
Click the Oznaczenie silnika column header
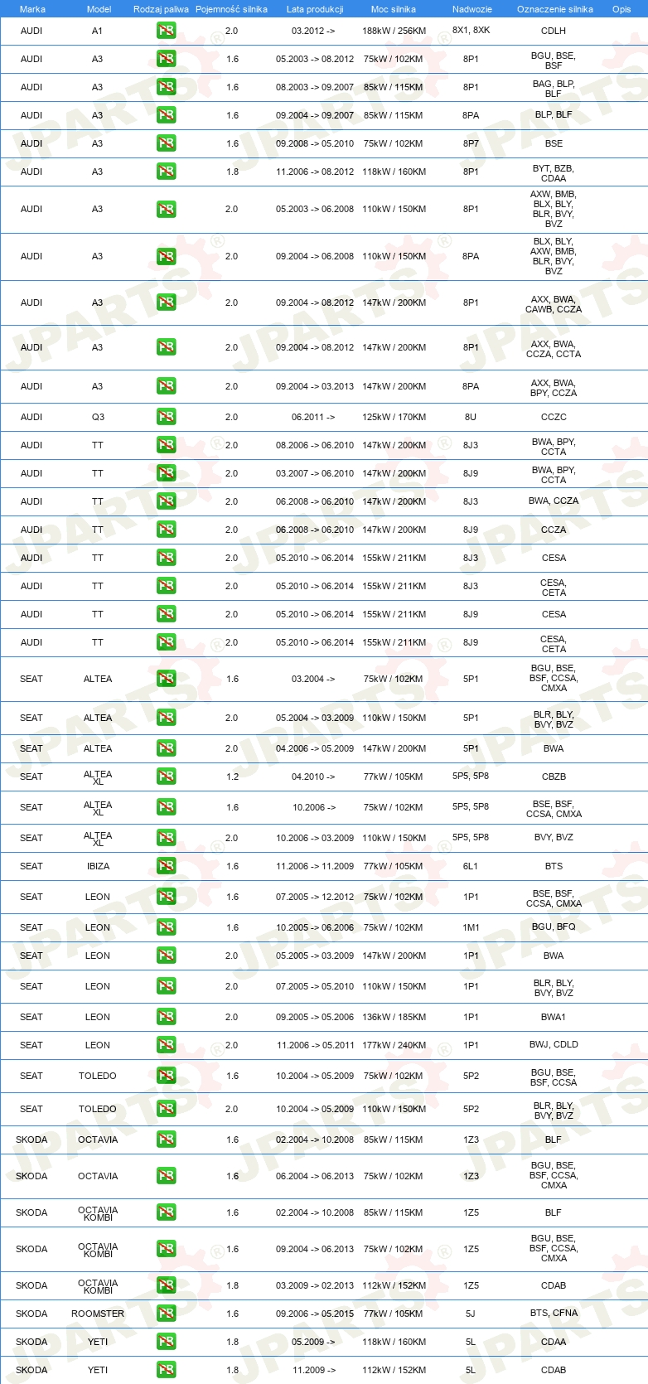coord(555,9)
